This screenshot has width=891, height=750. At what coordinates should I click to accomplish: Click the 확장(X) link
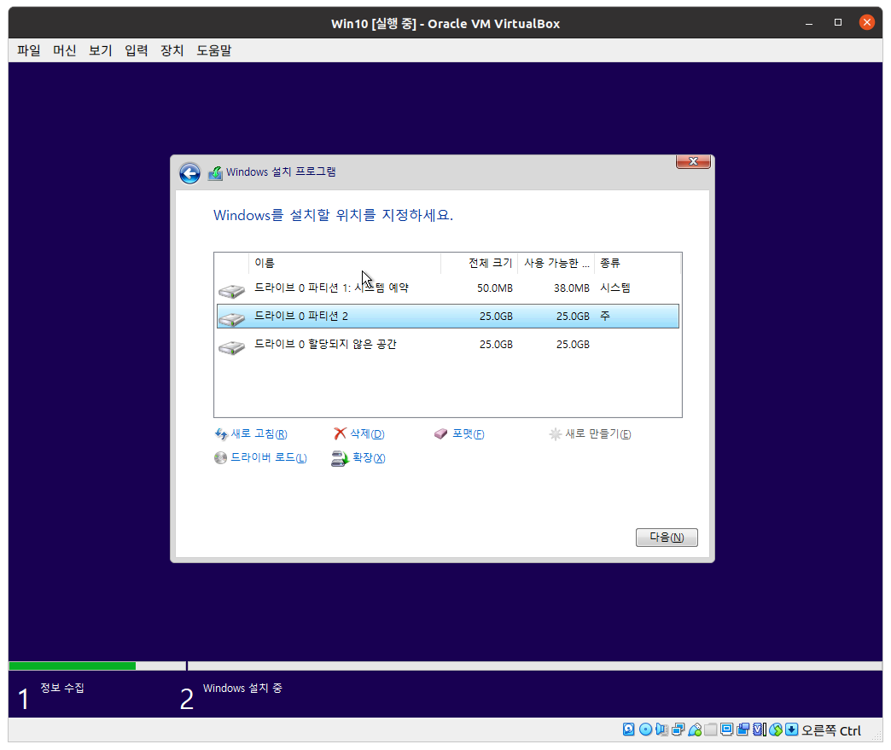(369, 458)
